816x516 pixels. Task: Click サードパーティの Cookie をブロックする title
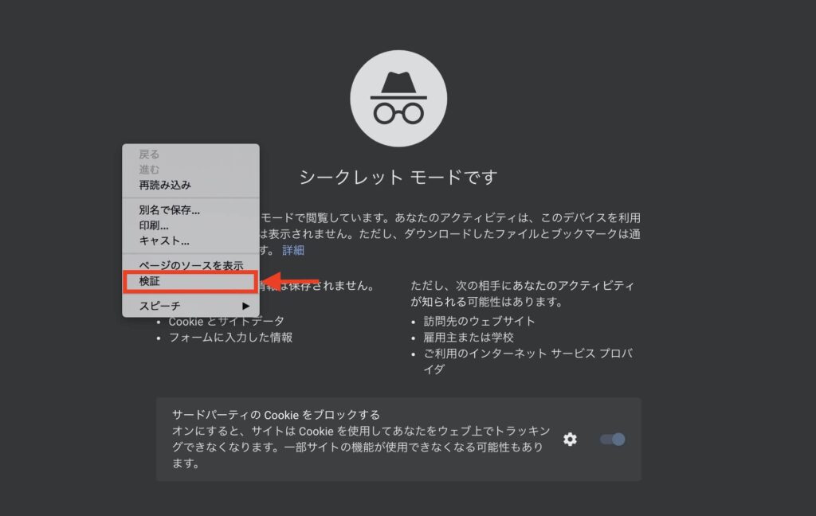pos(276,415)
